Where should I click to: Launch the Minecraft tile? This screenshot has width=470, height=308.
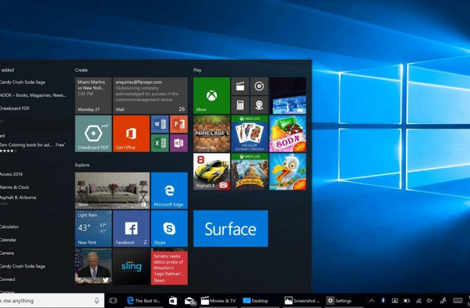click(212, 134)
